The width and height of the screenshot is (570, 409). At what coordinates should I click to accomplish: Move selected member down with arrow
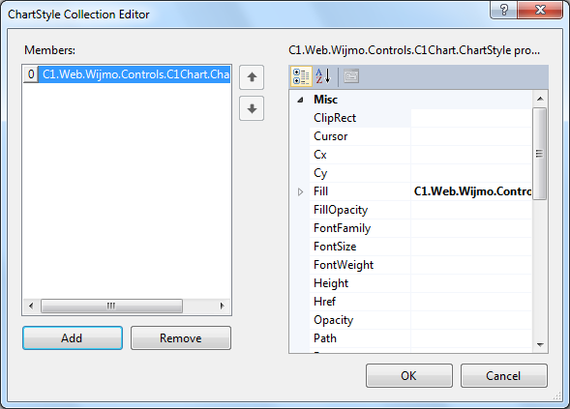coord(252,108)
